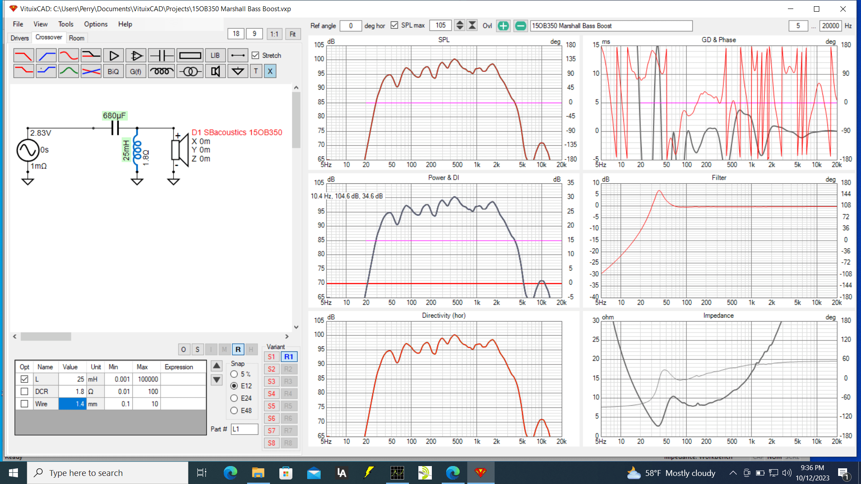861x484 pixels.
Task: Add an inductor coil to the schematic
Action: point(161,71)
